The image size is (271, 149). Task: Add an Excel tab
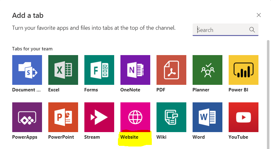tap(63, 70)
